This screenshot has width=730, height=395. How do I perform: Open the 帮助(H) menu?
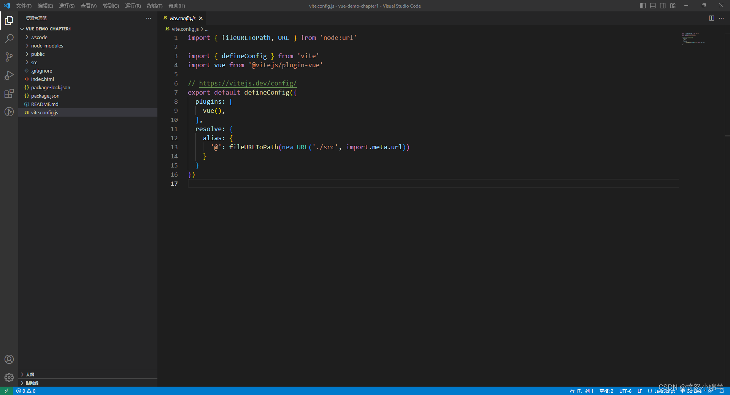[177, 6]
